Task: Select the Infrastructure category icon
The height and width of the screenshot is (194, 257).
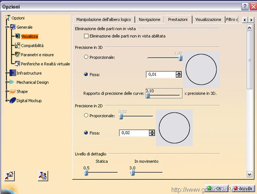Action: (x=12, y=73)
